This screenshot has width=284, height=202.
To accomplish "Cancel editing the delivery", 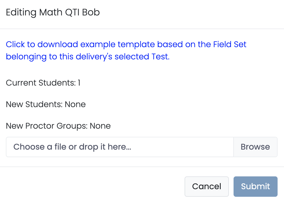I will (x=206, y=186).
